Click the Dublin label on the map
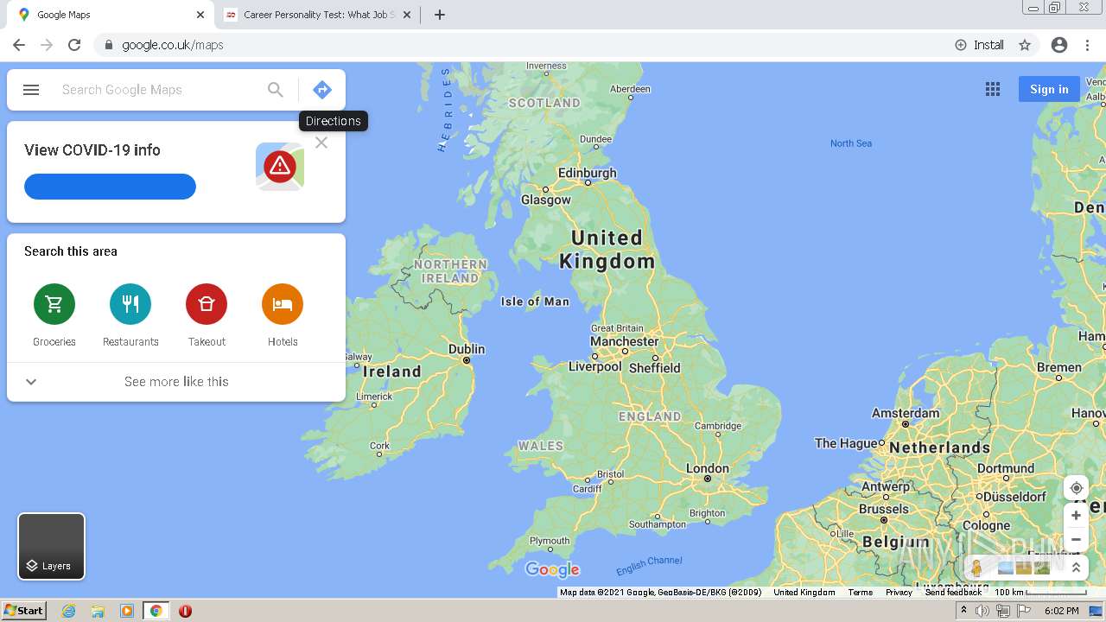Screen dimensions: 1106x622 [467, 349]
